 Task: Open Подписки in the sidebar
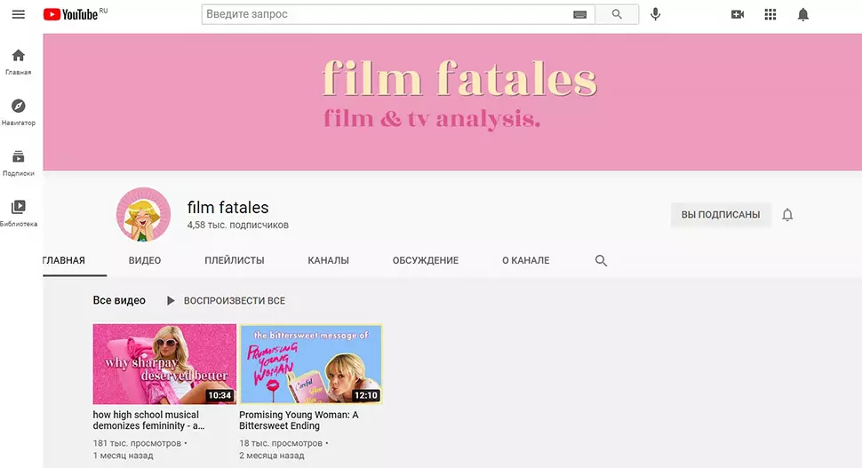18,163
